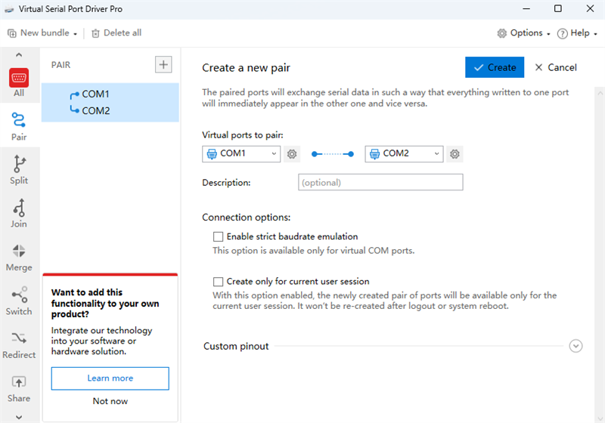The height and width of the screenshot is (423, 605).
Task: Click the pair connection line icon between ports
Action: 333,154
